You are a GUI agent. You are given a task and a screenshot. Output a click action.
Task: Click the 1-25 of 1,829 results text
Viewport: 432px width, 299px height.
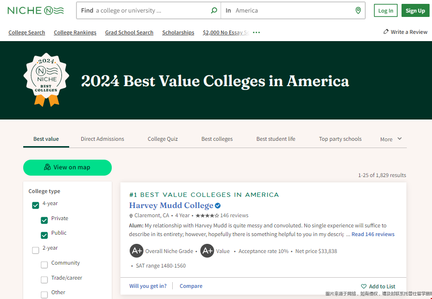click(382, 175)
